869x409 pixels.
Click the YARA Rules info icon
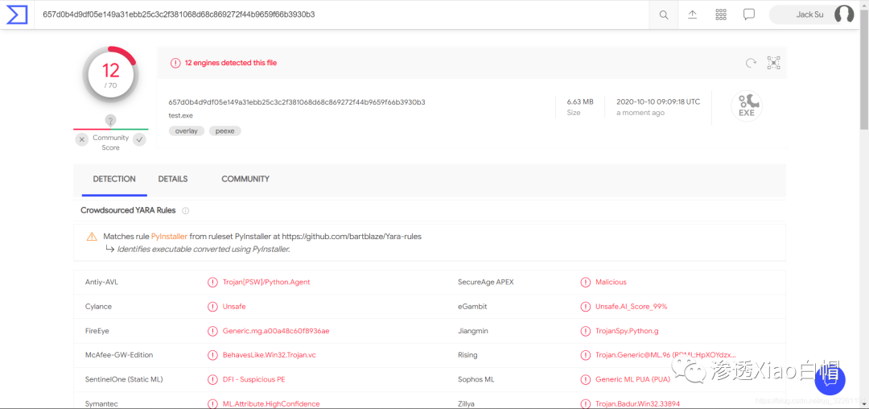point(186,211)
